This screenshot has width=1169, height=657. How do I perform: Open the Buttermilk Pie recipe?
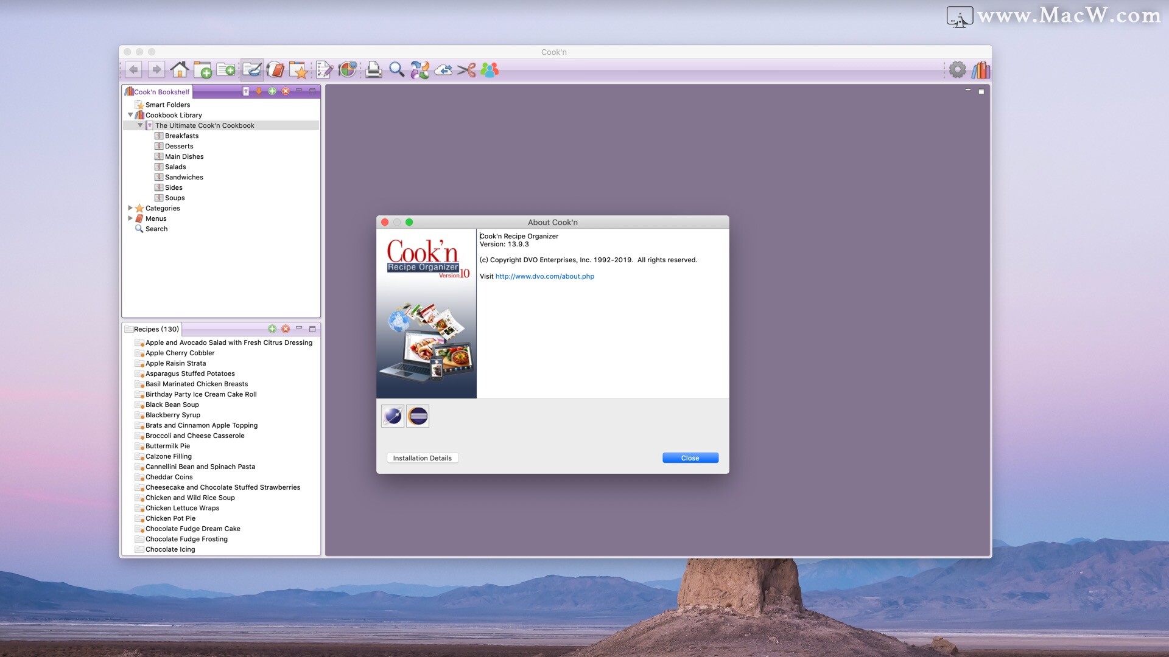click(167, 446)
